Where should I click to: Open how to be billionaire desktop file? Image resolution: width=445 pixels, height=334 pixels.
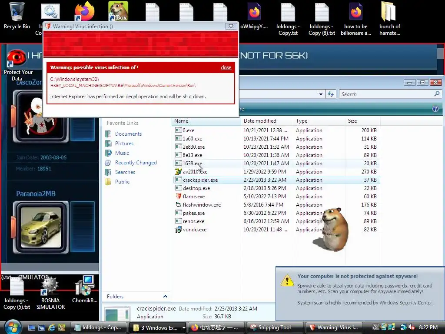pos(355,19)
